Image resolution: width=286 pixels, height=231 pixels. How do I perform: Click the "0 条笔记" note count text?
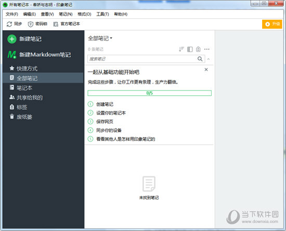(x=96, y=49)
